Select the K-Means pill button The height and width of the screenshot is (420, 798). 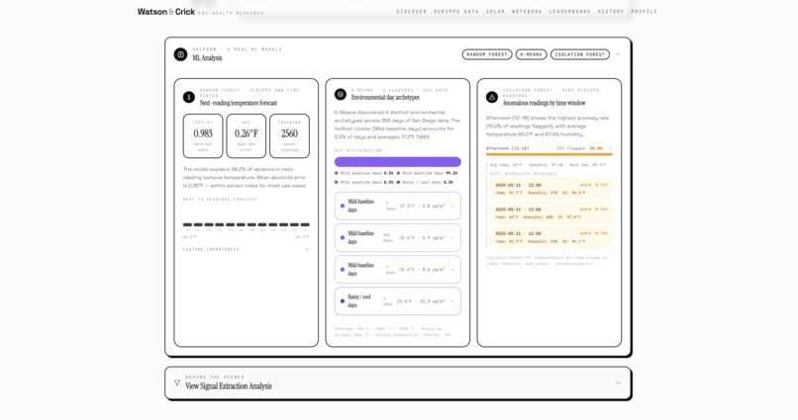tap(531, 54)
